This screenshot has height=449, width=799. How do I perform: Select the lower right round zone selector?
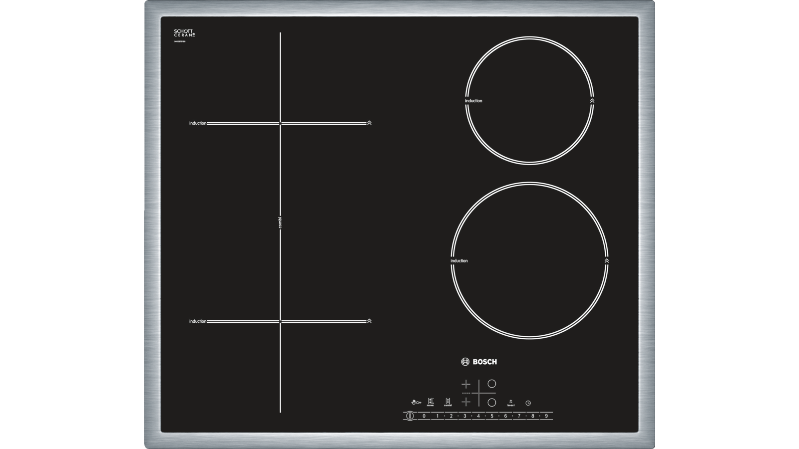pyautogui.click(x=492, y=402)
